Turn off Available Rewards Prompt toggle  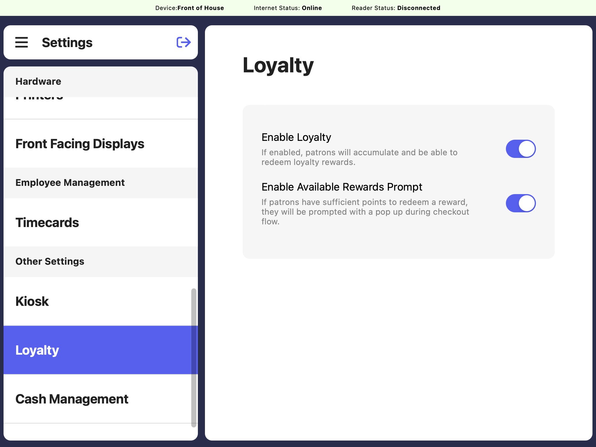(x=520, y=203)
